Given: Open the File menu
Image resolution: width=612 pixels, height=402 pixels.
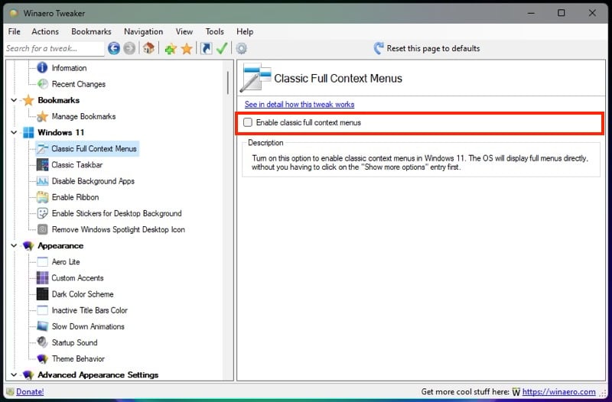Looking at the screenshot, I should click(x=15, y=31).
